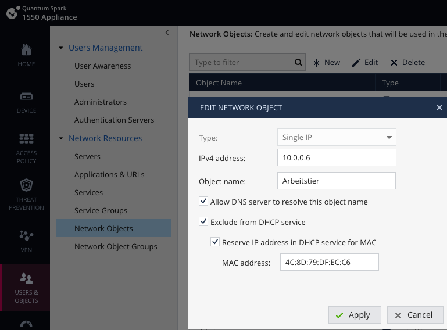This screenshot has height=330, width=447.
Task: Open the DEVICE section icon
Action: point(26,96)
